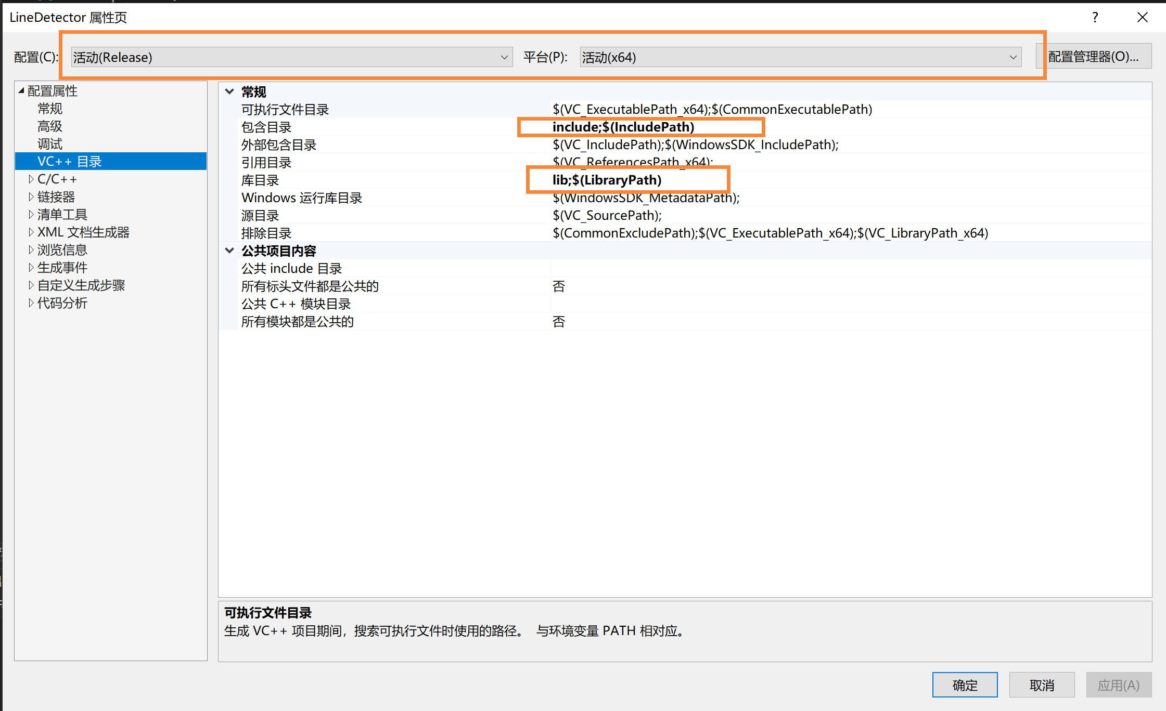
Task: Expand the 代码分析 tree node
Action: (x=31, y=303)
